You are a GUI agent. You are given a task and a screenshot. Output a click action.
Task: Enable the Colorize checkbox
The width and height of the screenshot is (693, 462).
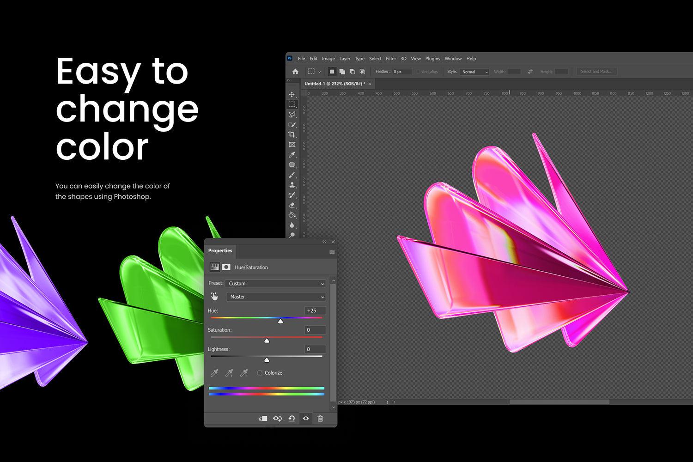(260, 373)
